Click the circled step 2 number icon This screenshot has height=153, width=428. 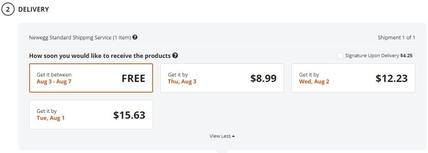point(8,9)
